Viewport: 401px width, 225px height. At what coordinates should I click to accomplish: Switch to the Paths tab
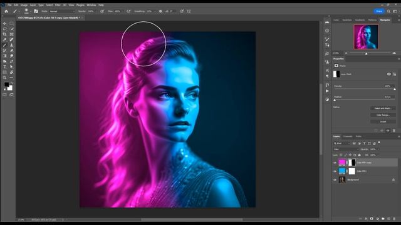pyautogui.click(x=358, y=136)
